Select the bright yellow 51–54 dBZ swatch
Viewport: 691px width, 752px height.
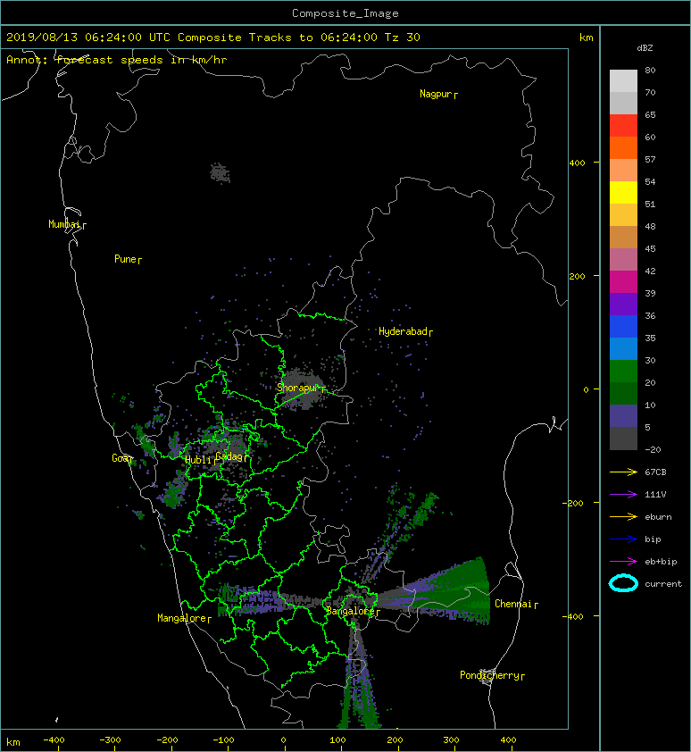623,192
